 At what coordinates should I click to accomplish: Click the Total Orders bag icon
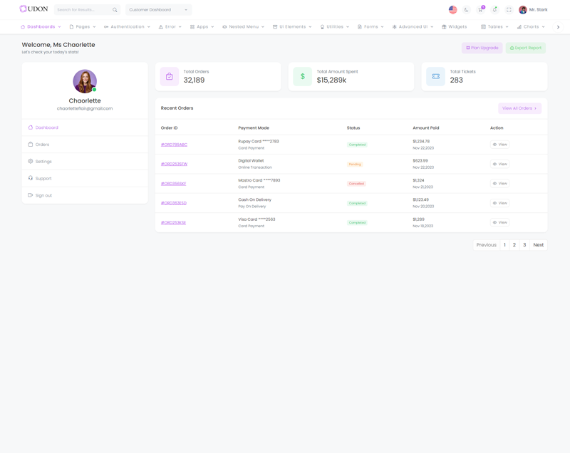[x=170, y=76]
